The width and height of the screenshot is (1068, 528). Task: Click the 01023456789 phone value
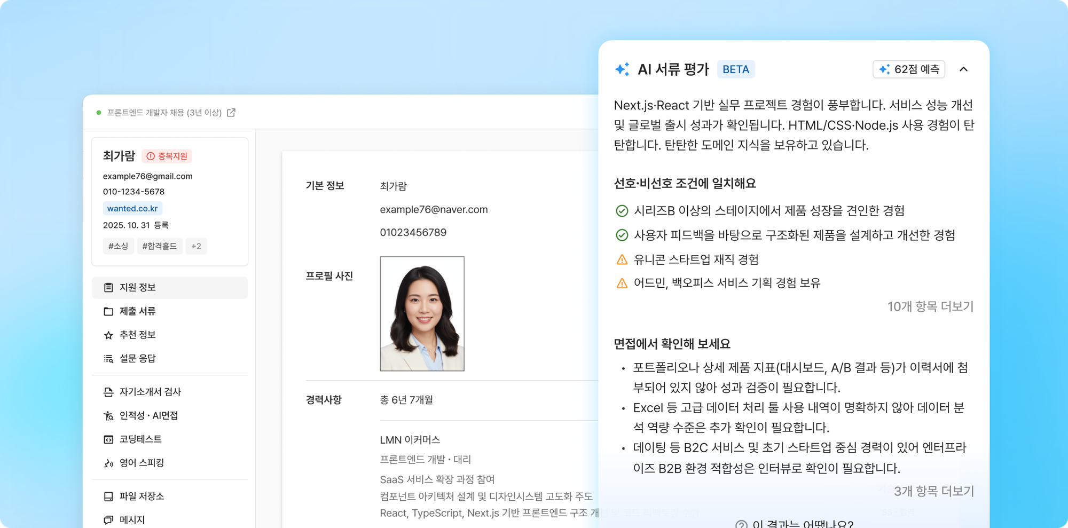click(x=413, y=233)
